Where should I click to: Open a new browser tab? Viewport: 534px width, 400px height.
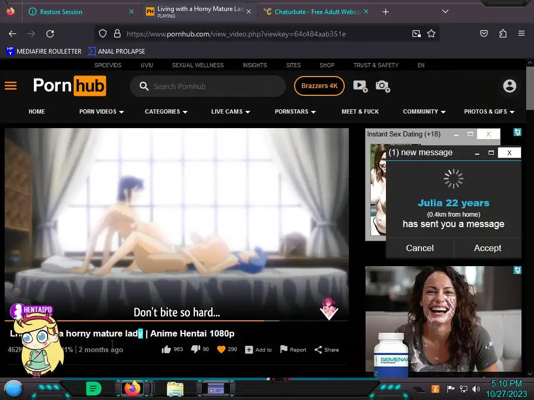385,12
